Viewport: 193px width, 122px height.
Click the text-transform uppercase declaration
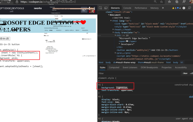click(x=117, y=90)
